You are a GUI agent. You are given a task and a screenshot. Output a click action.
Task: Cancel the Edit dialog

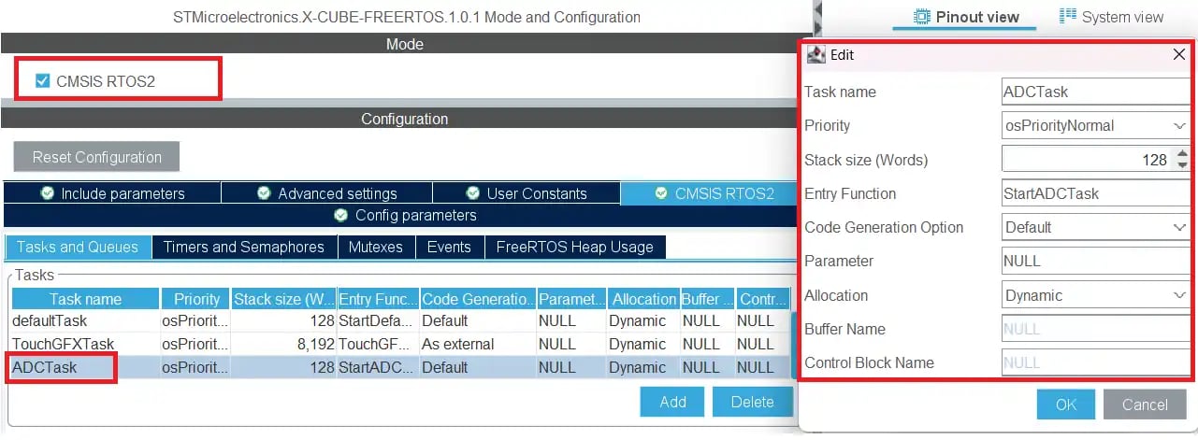click(1145, 405)
